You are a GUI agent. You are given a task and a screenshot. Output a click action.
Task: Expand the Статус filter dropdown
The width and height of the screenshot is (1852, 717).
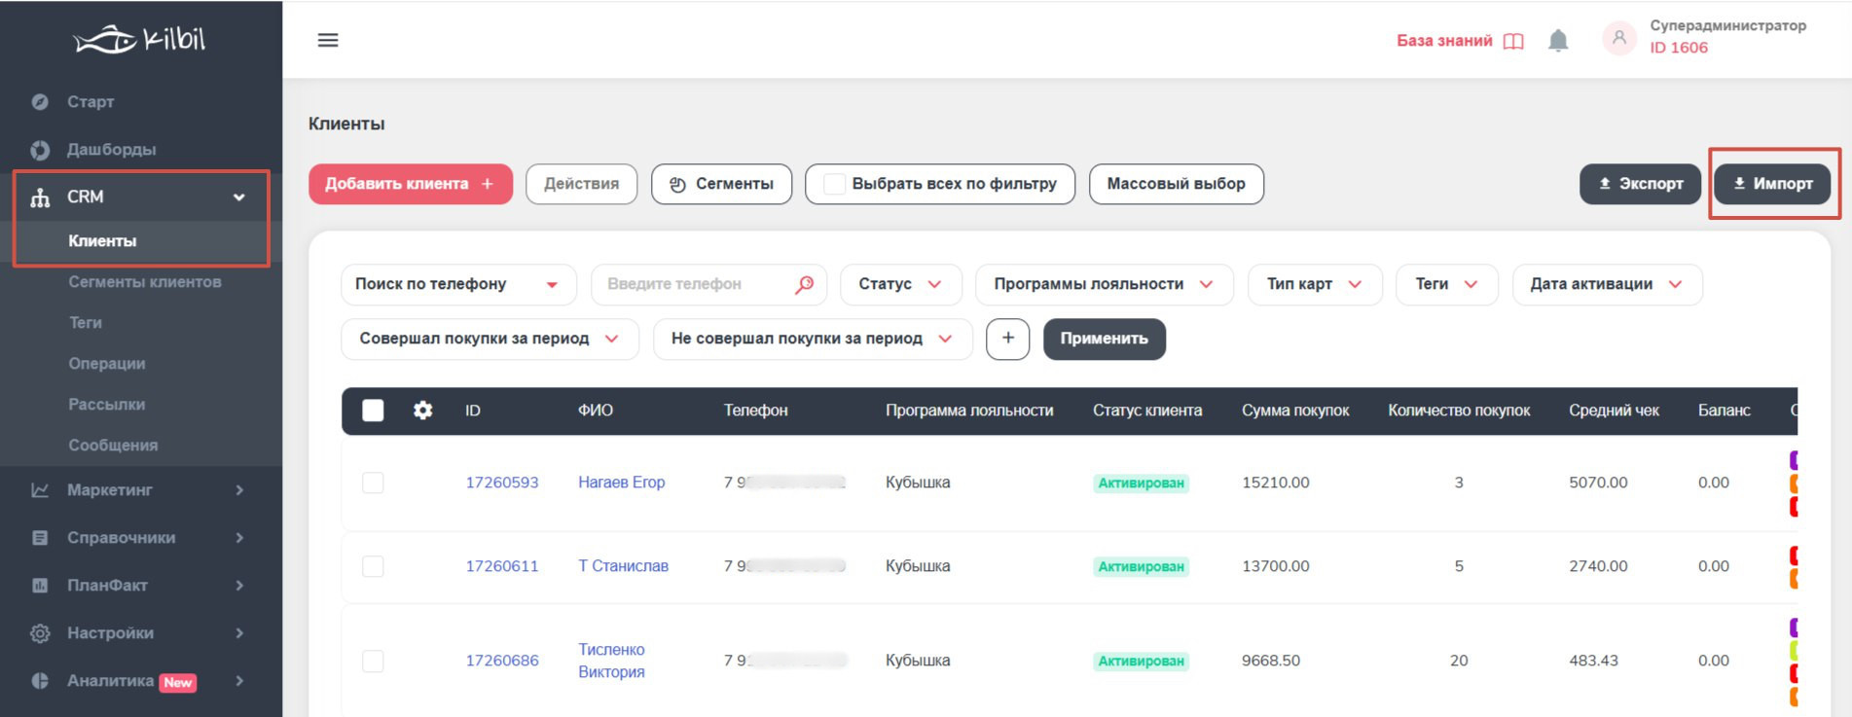[900, 284]
